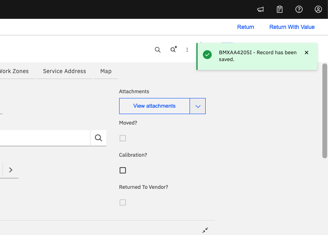Toggle the Returned To Vendor? checkbox

click(123, 202)
